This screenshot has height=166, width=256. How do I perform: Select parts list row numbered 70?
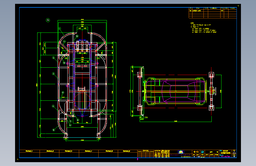[x=213, y=11]
